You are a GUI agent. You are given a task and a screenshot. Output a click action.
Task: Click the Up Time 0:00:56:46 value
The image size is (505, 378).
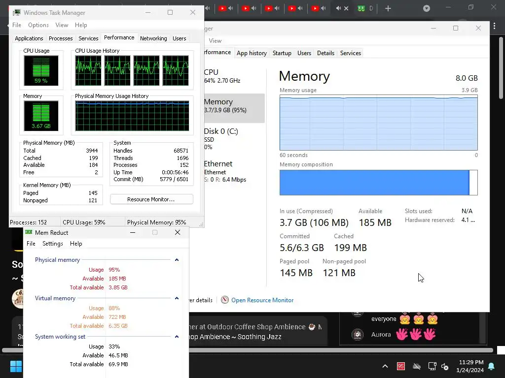pyautogui.click(x=175, y=172)
